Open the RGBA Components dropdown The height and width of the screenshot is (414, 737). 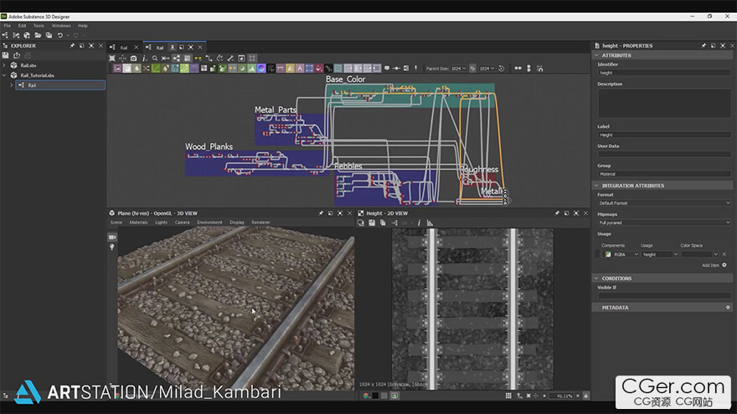tap(621, 254)
